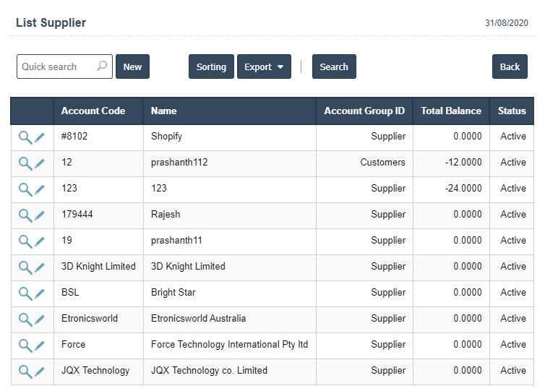Click the New supplier button
The image size is (545, 391).
[x=132, y=66]
